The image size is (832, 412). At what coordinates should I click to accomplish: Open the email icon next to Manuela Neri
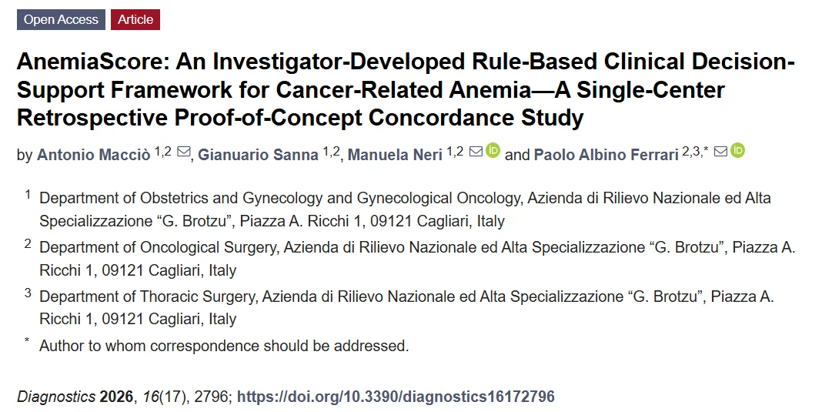click(476, 152)
